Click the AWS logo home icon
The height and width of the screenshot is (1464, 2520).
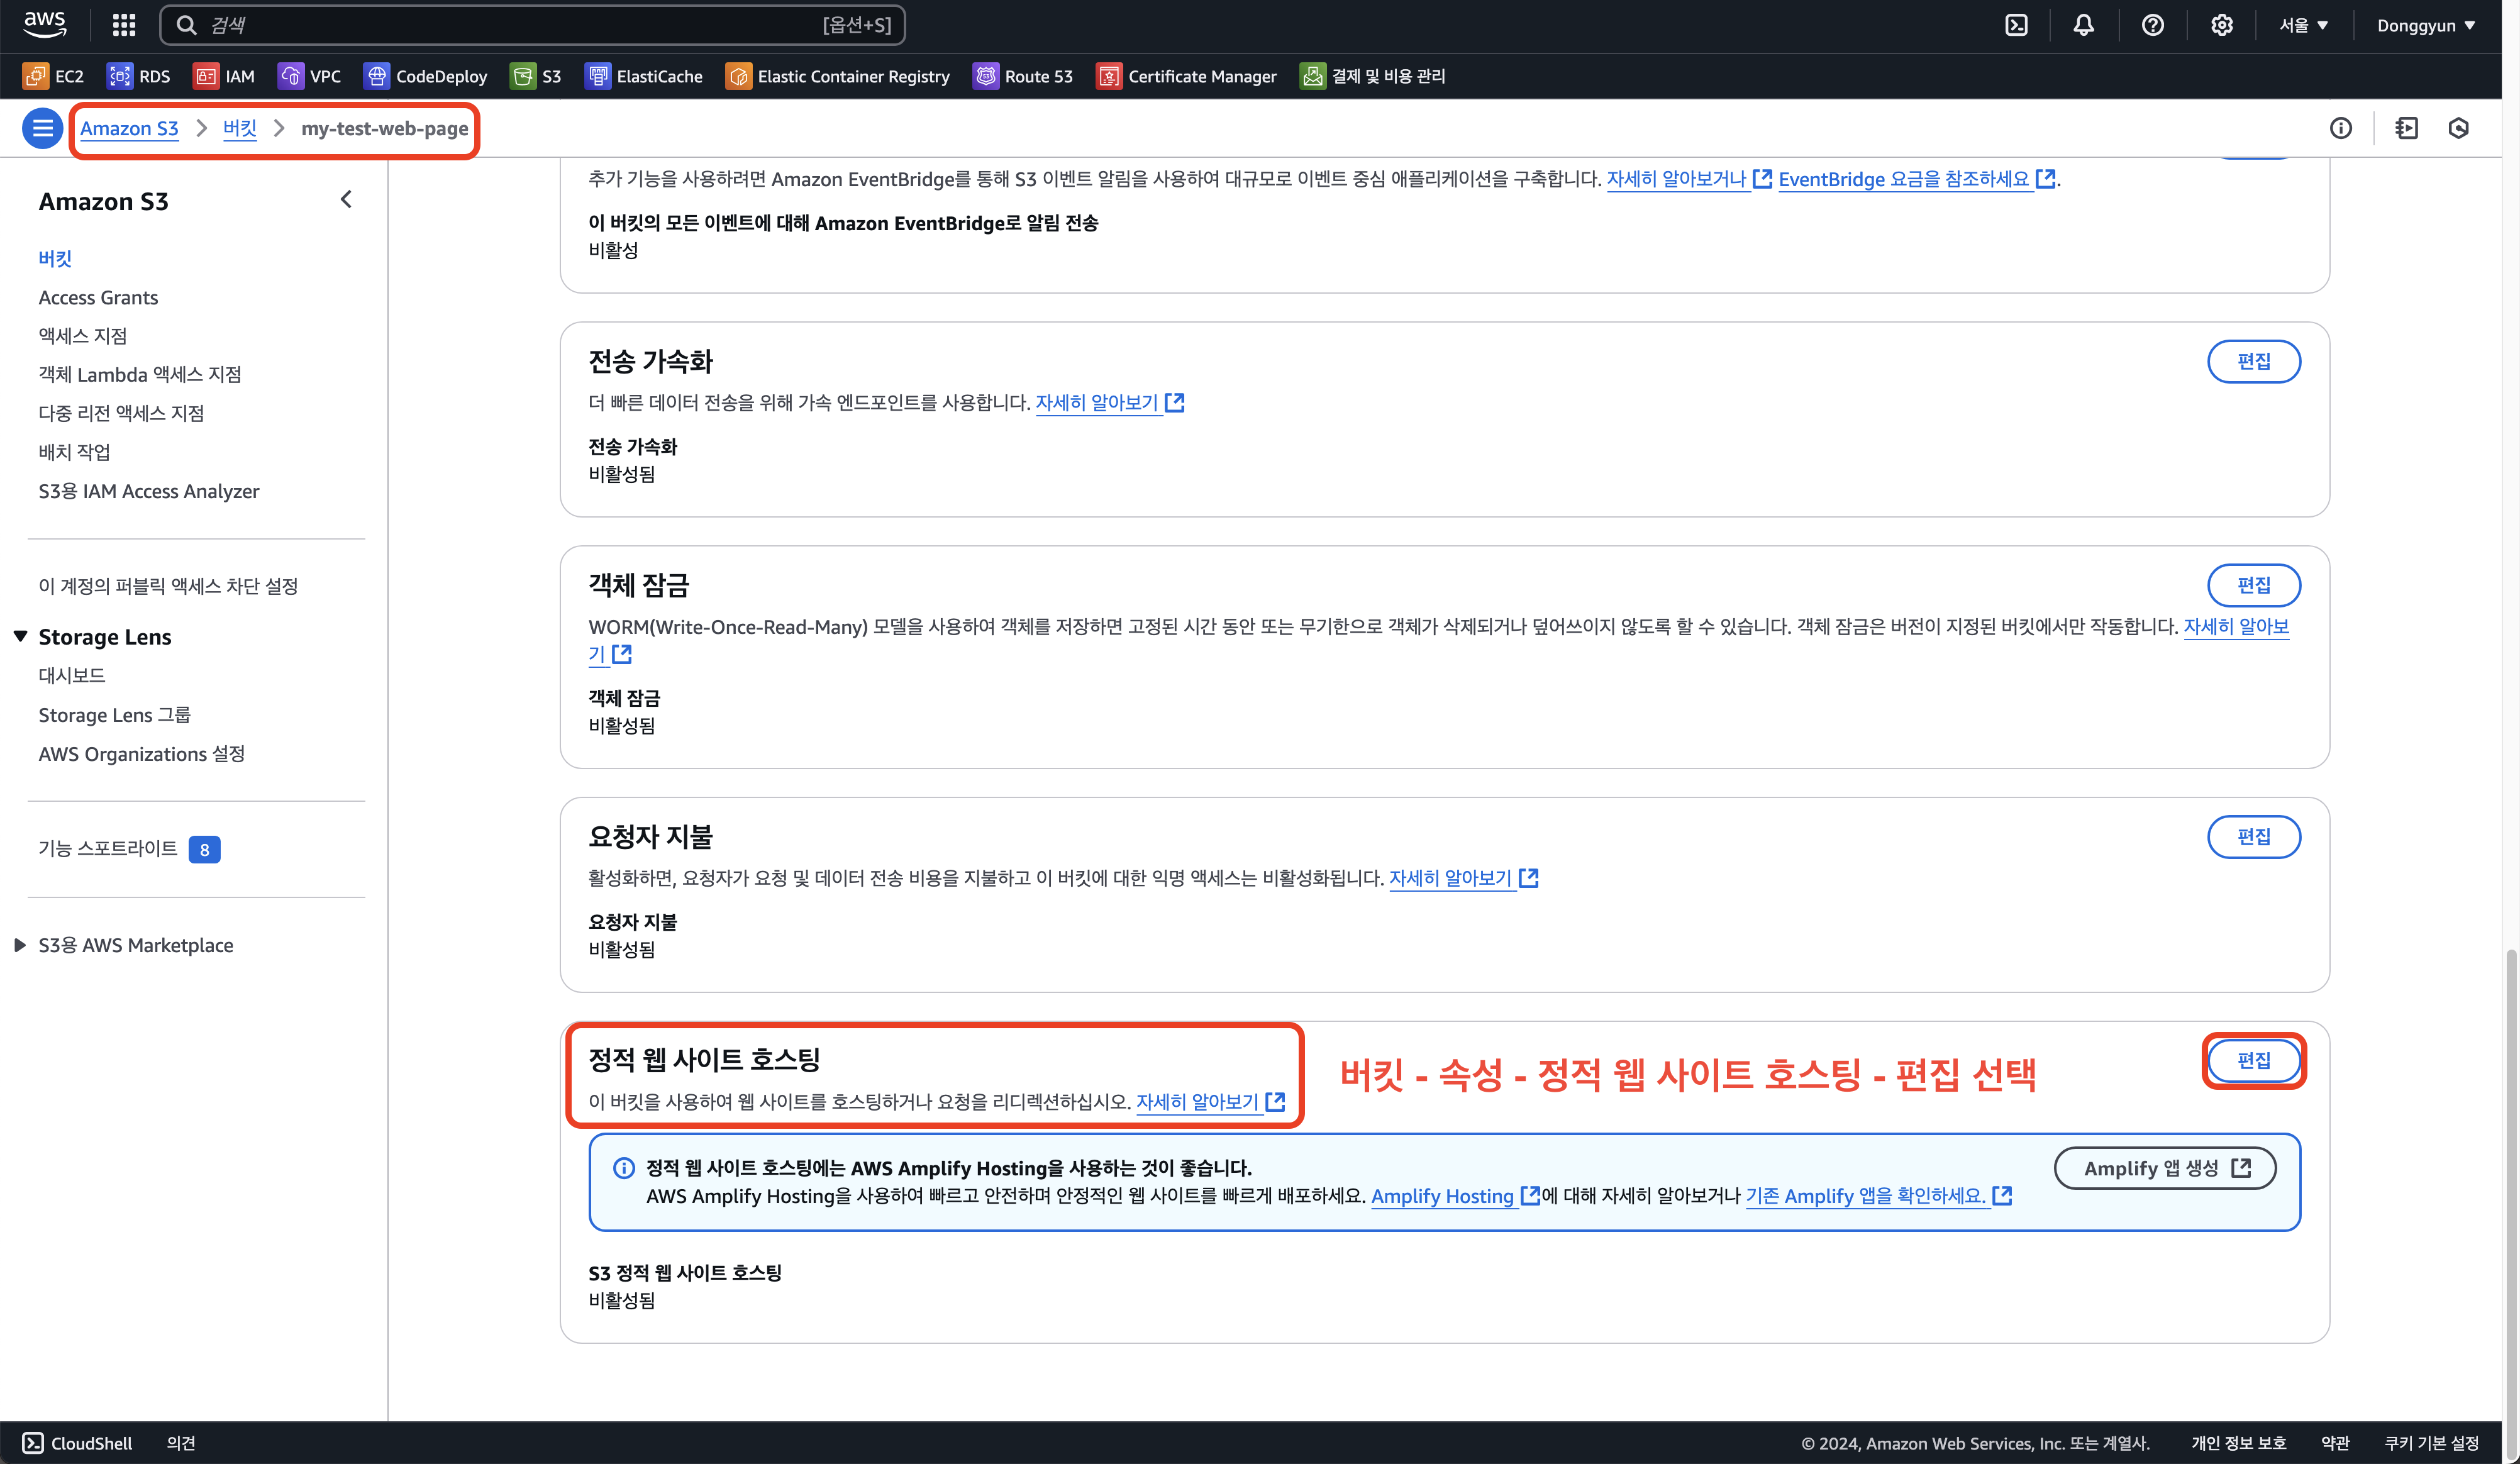(x=45, y=25)
